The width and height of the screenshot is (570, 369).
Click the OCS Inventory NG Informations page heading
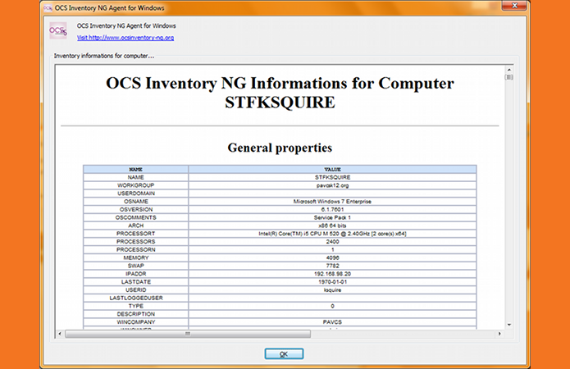pos(280,93)
